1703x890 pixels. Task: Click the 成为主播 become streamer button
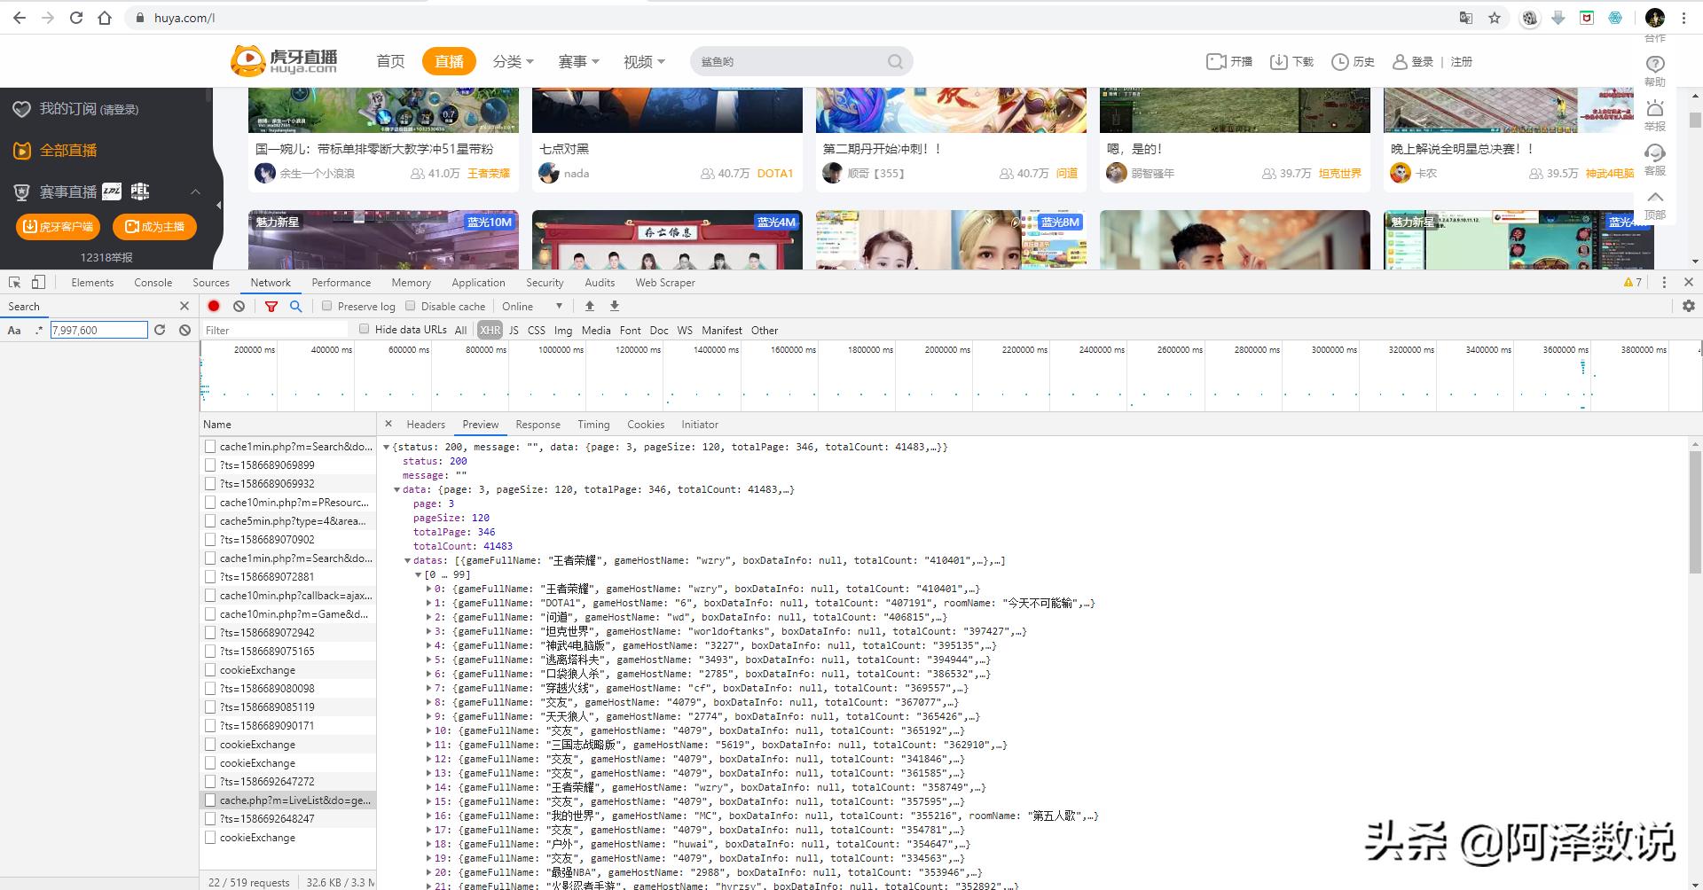[x=154, y=226]
